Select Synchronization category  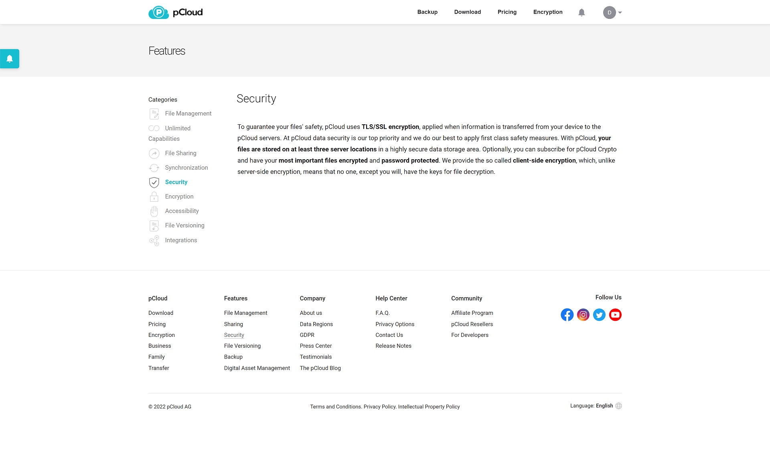point(186,168)
